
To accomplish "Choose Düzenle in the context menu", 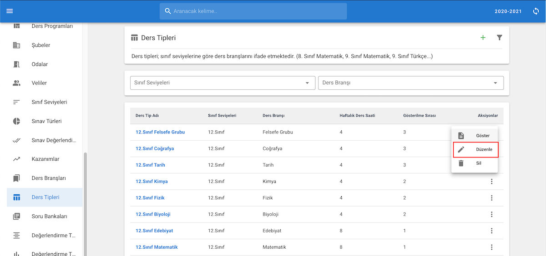I will pyautogui.click(x=475, y=149).
